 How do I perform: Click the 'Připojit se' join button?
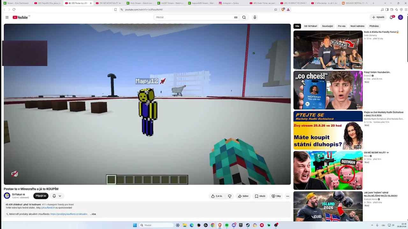point(41,196)
